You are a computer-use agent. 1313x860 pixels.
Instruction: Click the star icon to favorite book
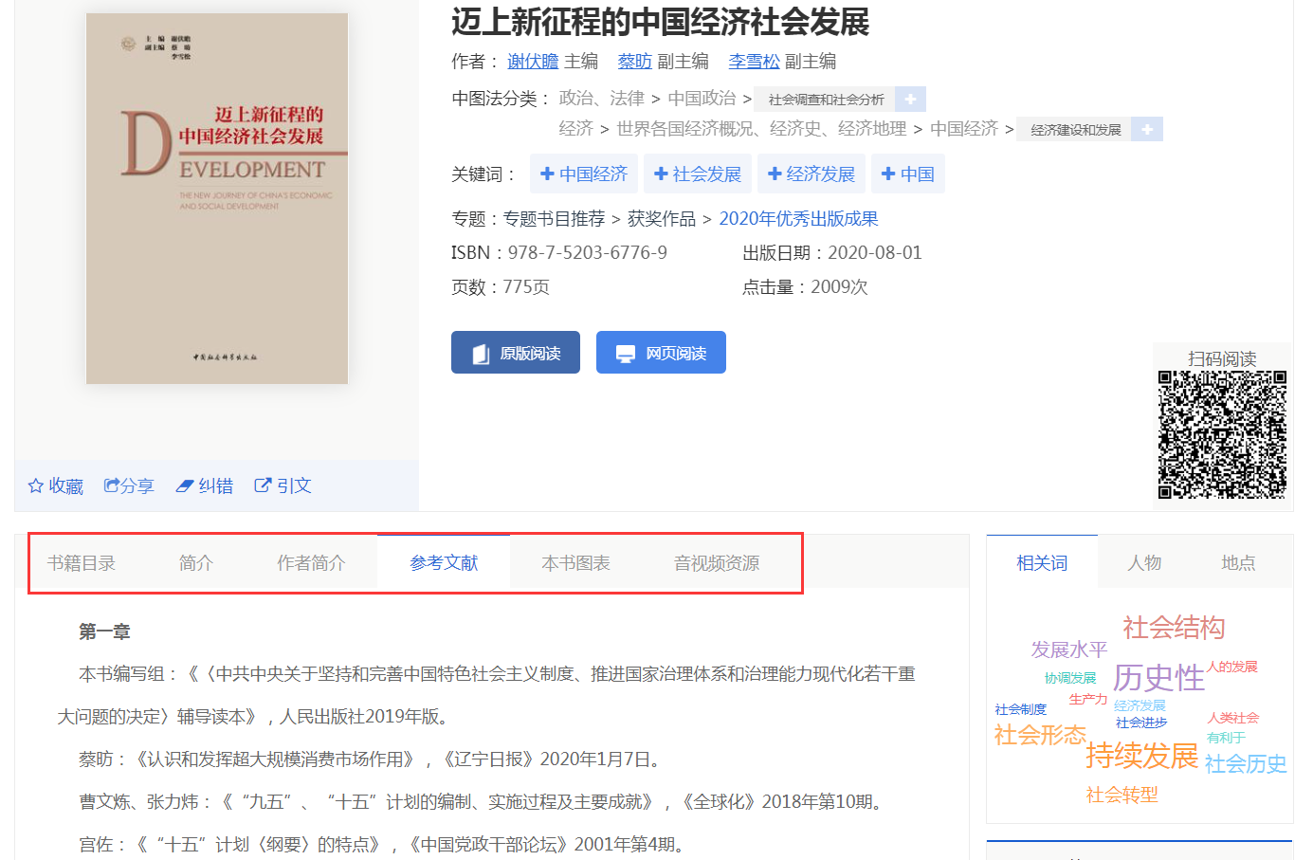(36, 486)
